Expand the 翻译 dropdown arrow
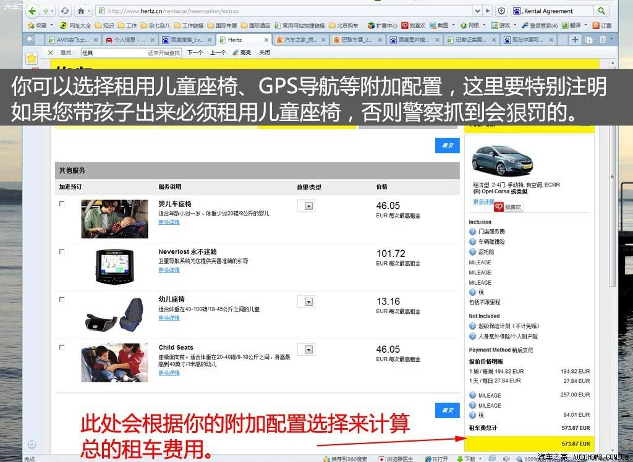 (x=585, y=25)
